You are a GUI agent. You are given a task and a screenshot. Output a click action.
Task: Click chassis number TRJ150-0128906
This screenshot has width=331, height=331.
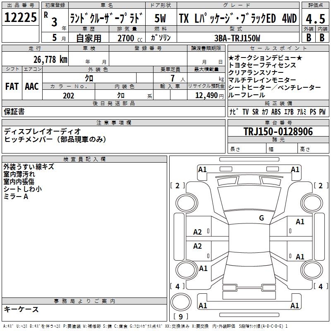click(278, 132)
